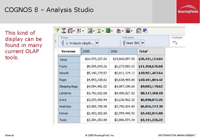Select the Total column header
Viewport: 200px width, 138px height.
click(x=151, y=51)
